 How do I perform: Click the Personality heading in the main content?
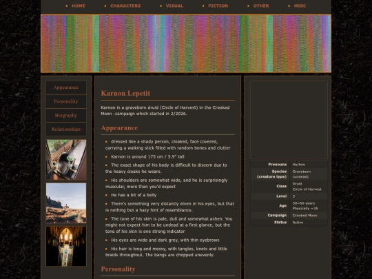118,269
